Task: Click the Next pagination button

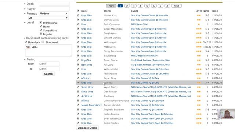Action: point(176,6)
